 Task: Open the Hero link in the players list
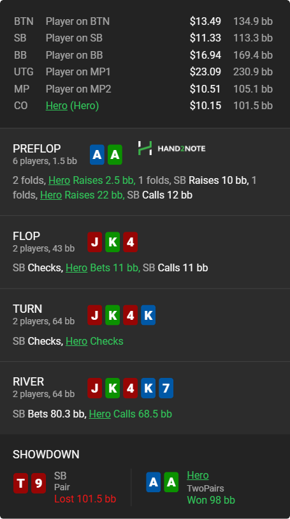pos(57,105)
